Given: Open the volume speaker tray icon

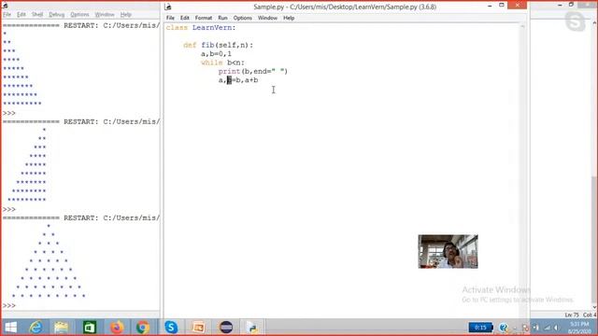Looking at the screenshot, I should 557,328.
